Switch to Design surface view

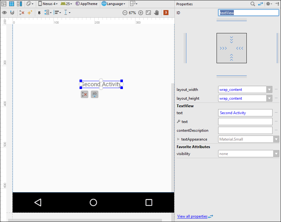(4, 4)
